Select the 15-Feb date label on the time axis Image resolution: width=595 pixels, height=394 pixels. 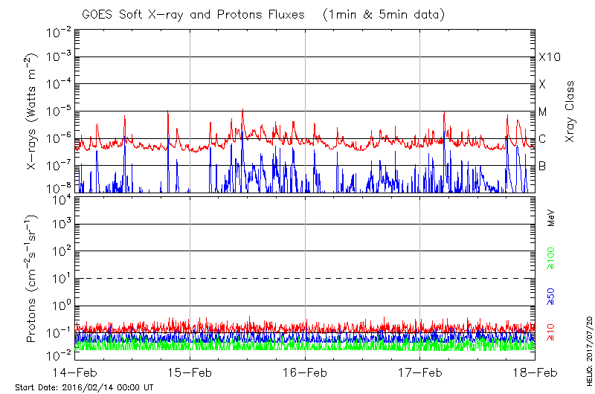point(190,372)
